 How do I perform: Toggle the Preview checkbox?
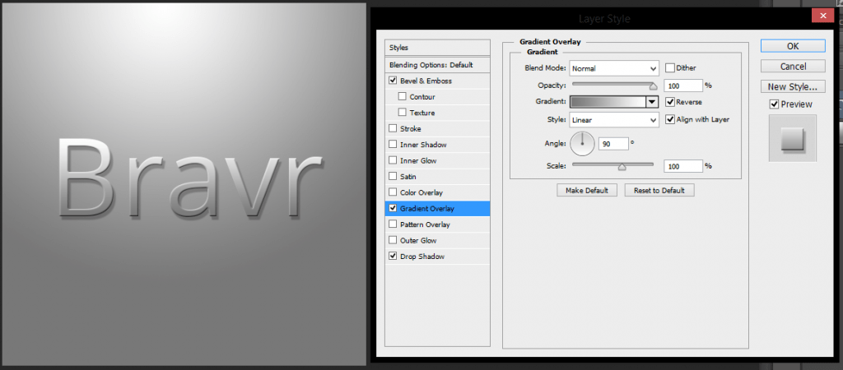pos(774,104)
